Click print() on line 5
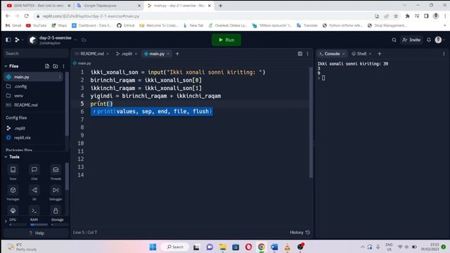 click(x=101, y=104)
